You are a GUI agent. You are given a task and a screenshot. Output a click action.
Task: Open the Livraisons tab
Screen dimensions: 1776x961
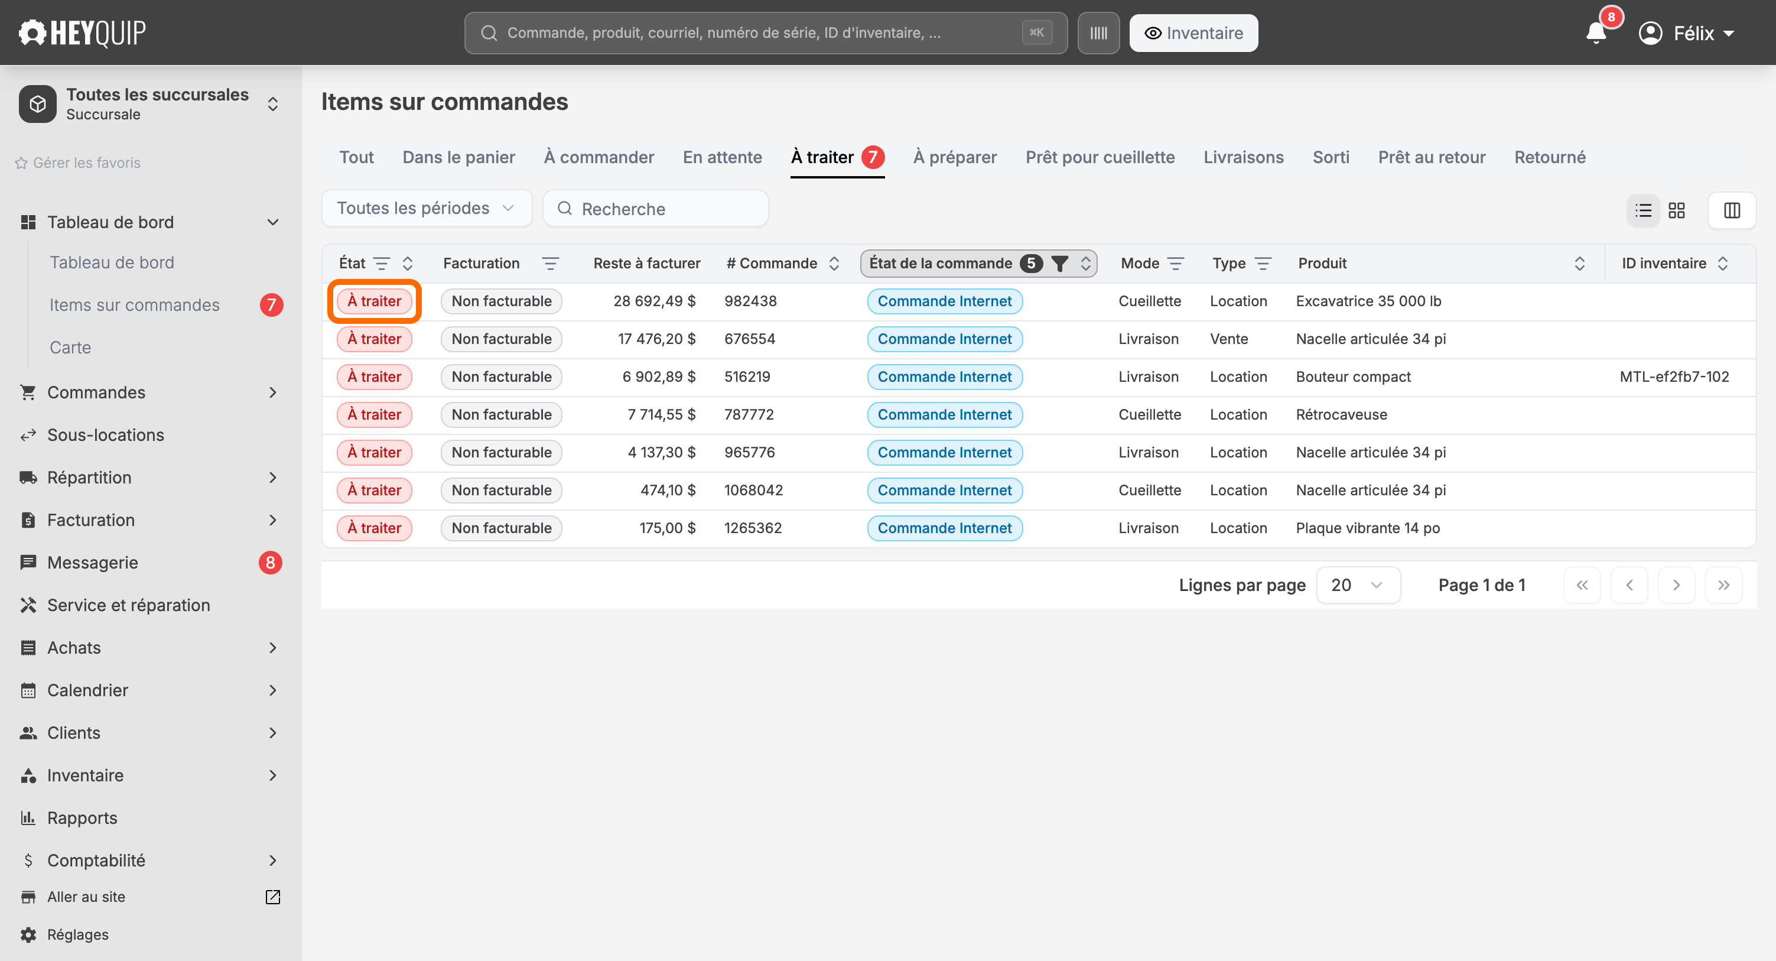1242,157
